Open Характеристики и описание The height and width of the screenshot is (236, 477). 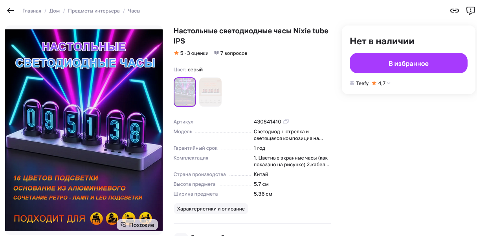(211, 209)
